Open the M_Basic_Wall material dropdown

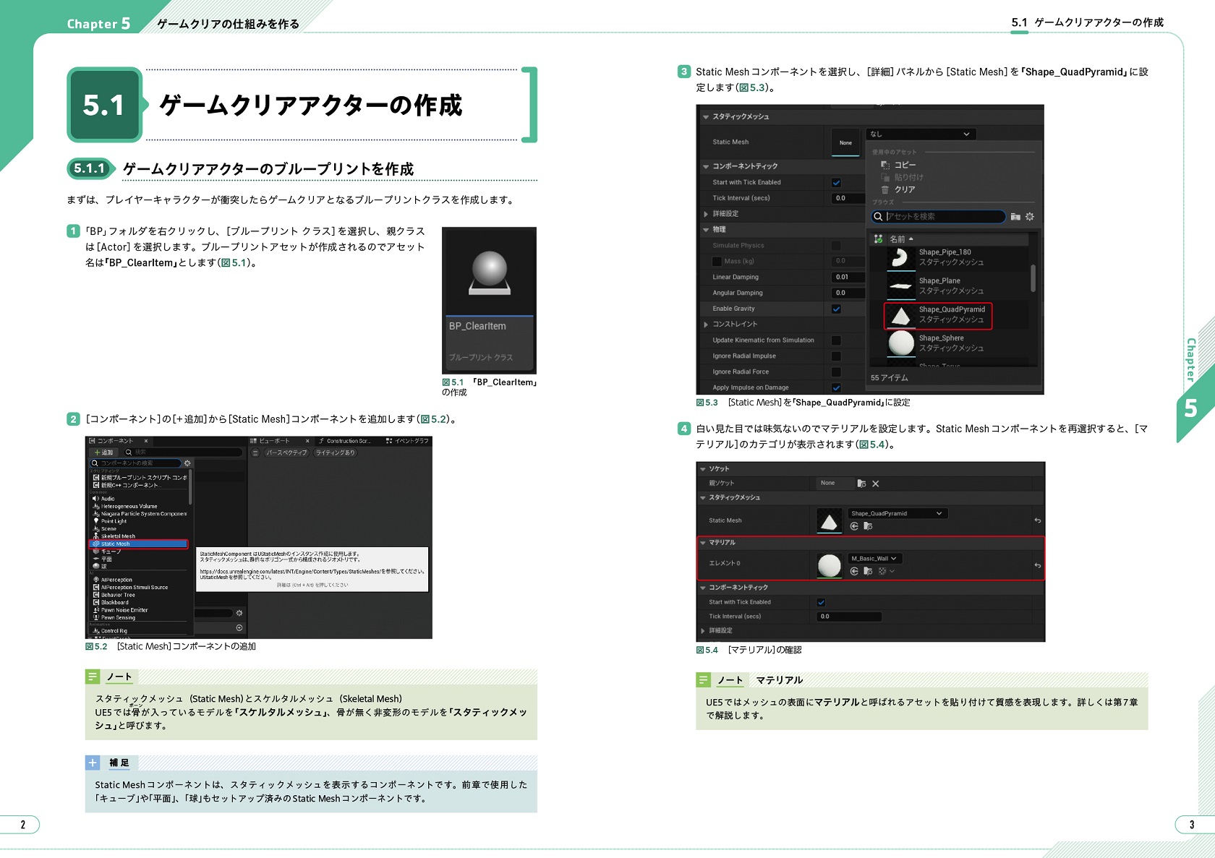coord(874,559)
